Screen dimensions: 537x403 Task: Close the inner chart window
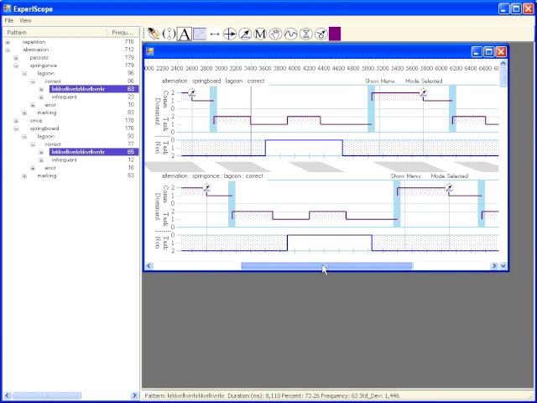501,52
